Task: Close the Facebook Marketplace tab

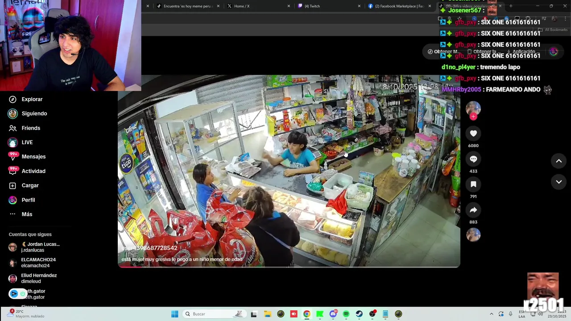Action: tap(430, 6)
